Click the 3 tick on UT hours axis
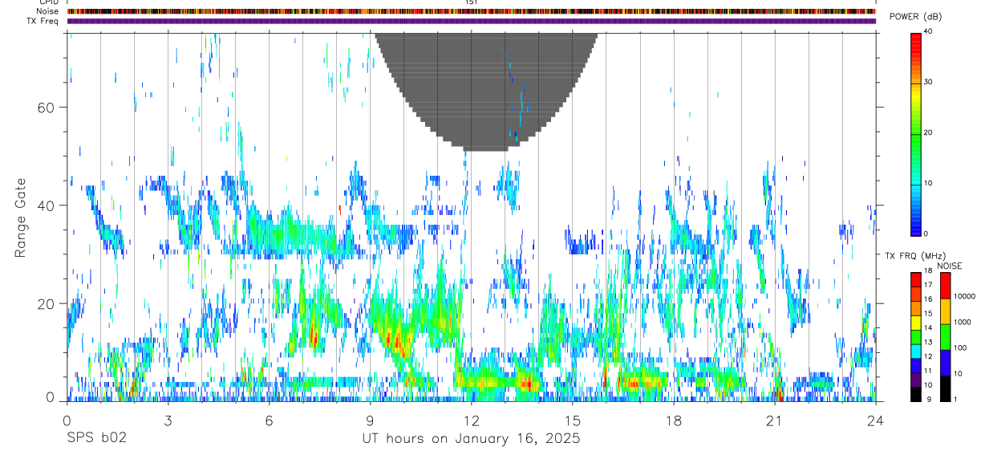Viewport: 985px width, 455px height. [x=168, y=420]
